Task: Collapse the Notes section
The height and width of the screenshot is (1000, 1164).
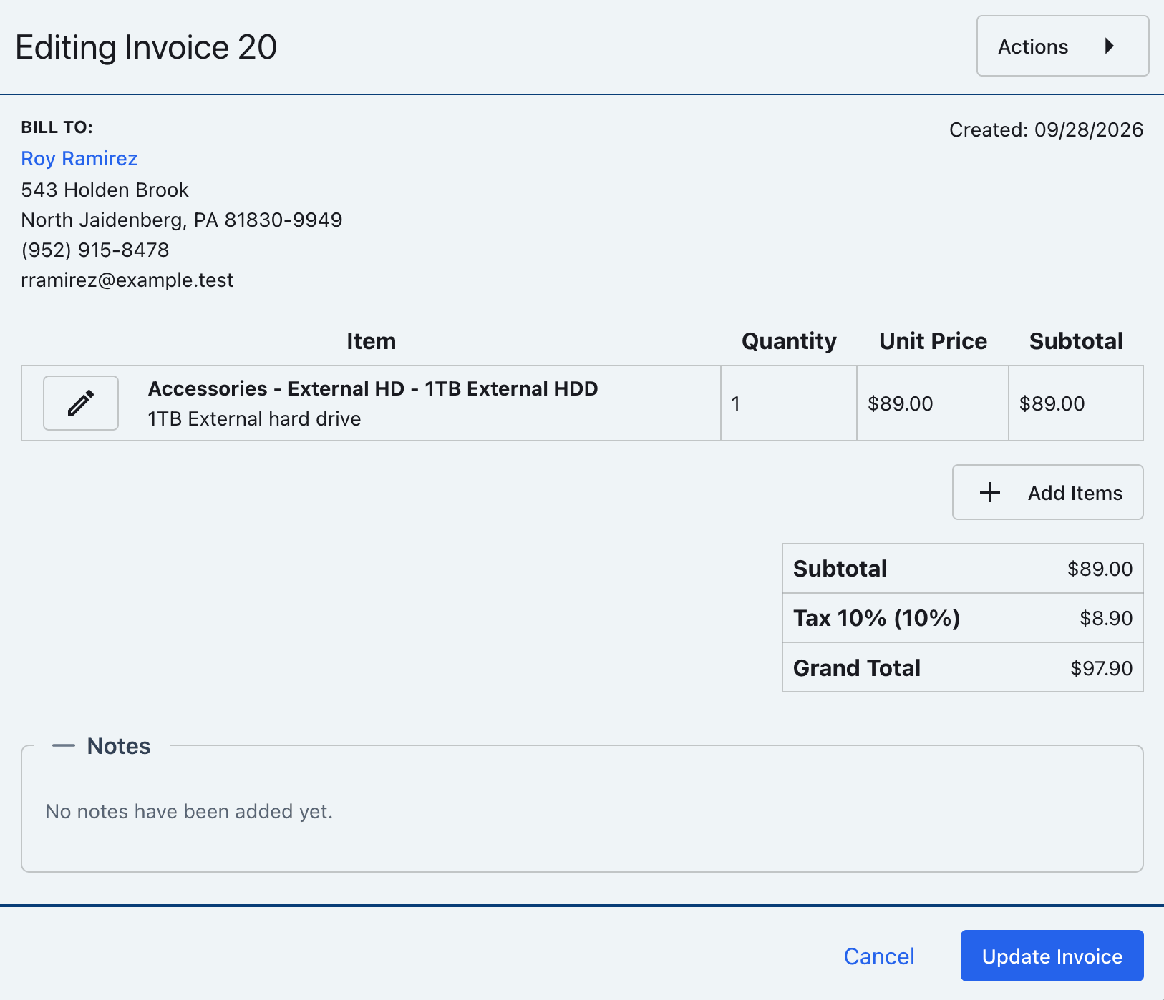Action: [x=102, y=746]
